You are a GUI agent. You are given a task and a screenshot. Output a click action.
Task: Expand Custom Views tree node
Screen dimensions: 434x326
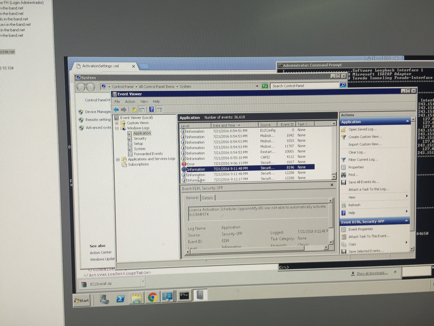click(x=117, y=123)
